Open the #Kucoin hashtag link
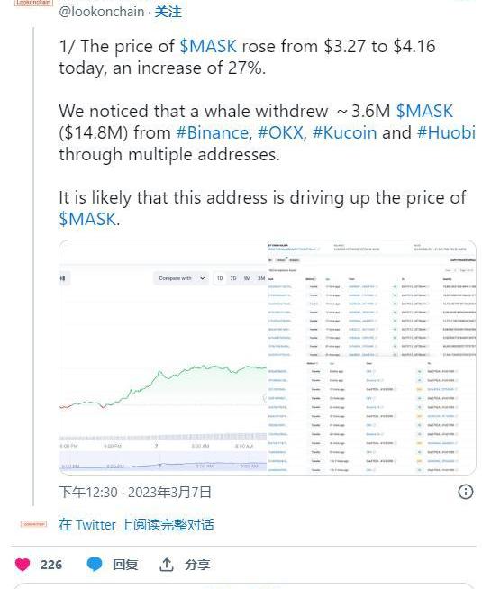The image size is (482, 589). coord(344,132)
